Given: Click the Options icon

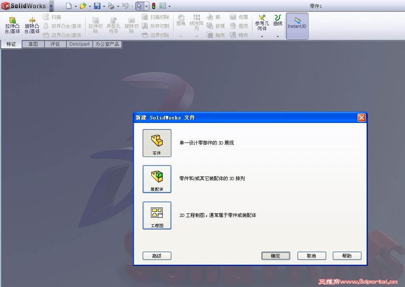Looking at the screenshot, I should [x=162, y=6].
